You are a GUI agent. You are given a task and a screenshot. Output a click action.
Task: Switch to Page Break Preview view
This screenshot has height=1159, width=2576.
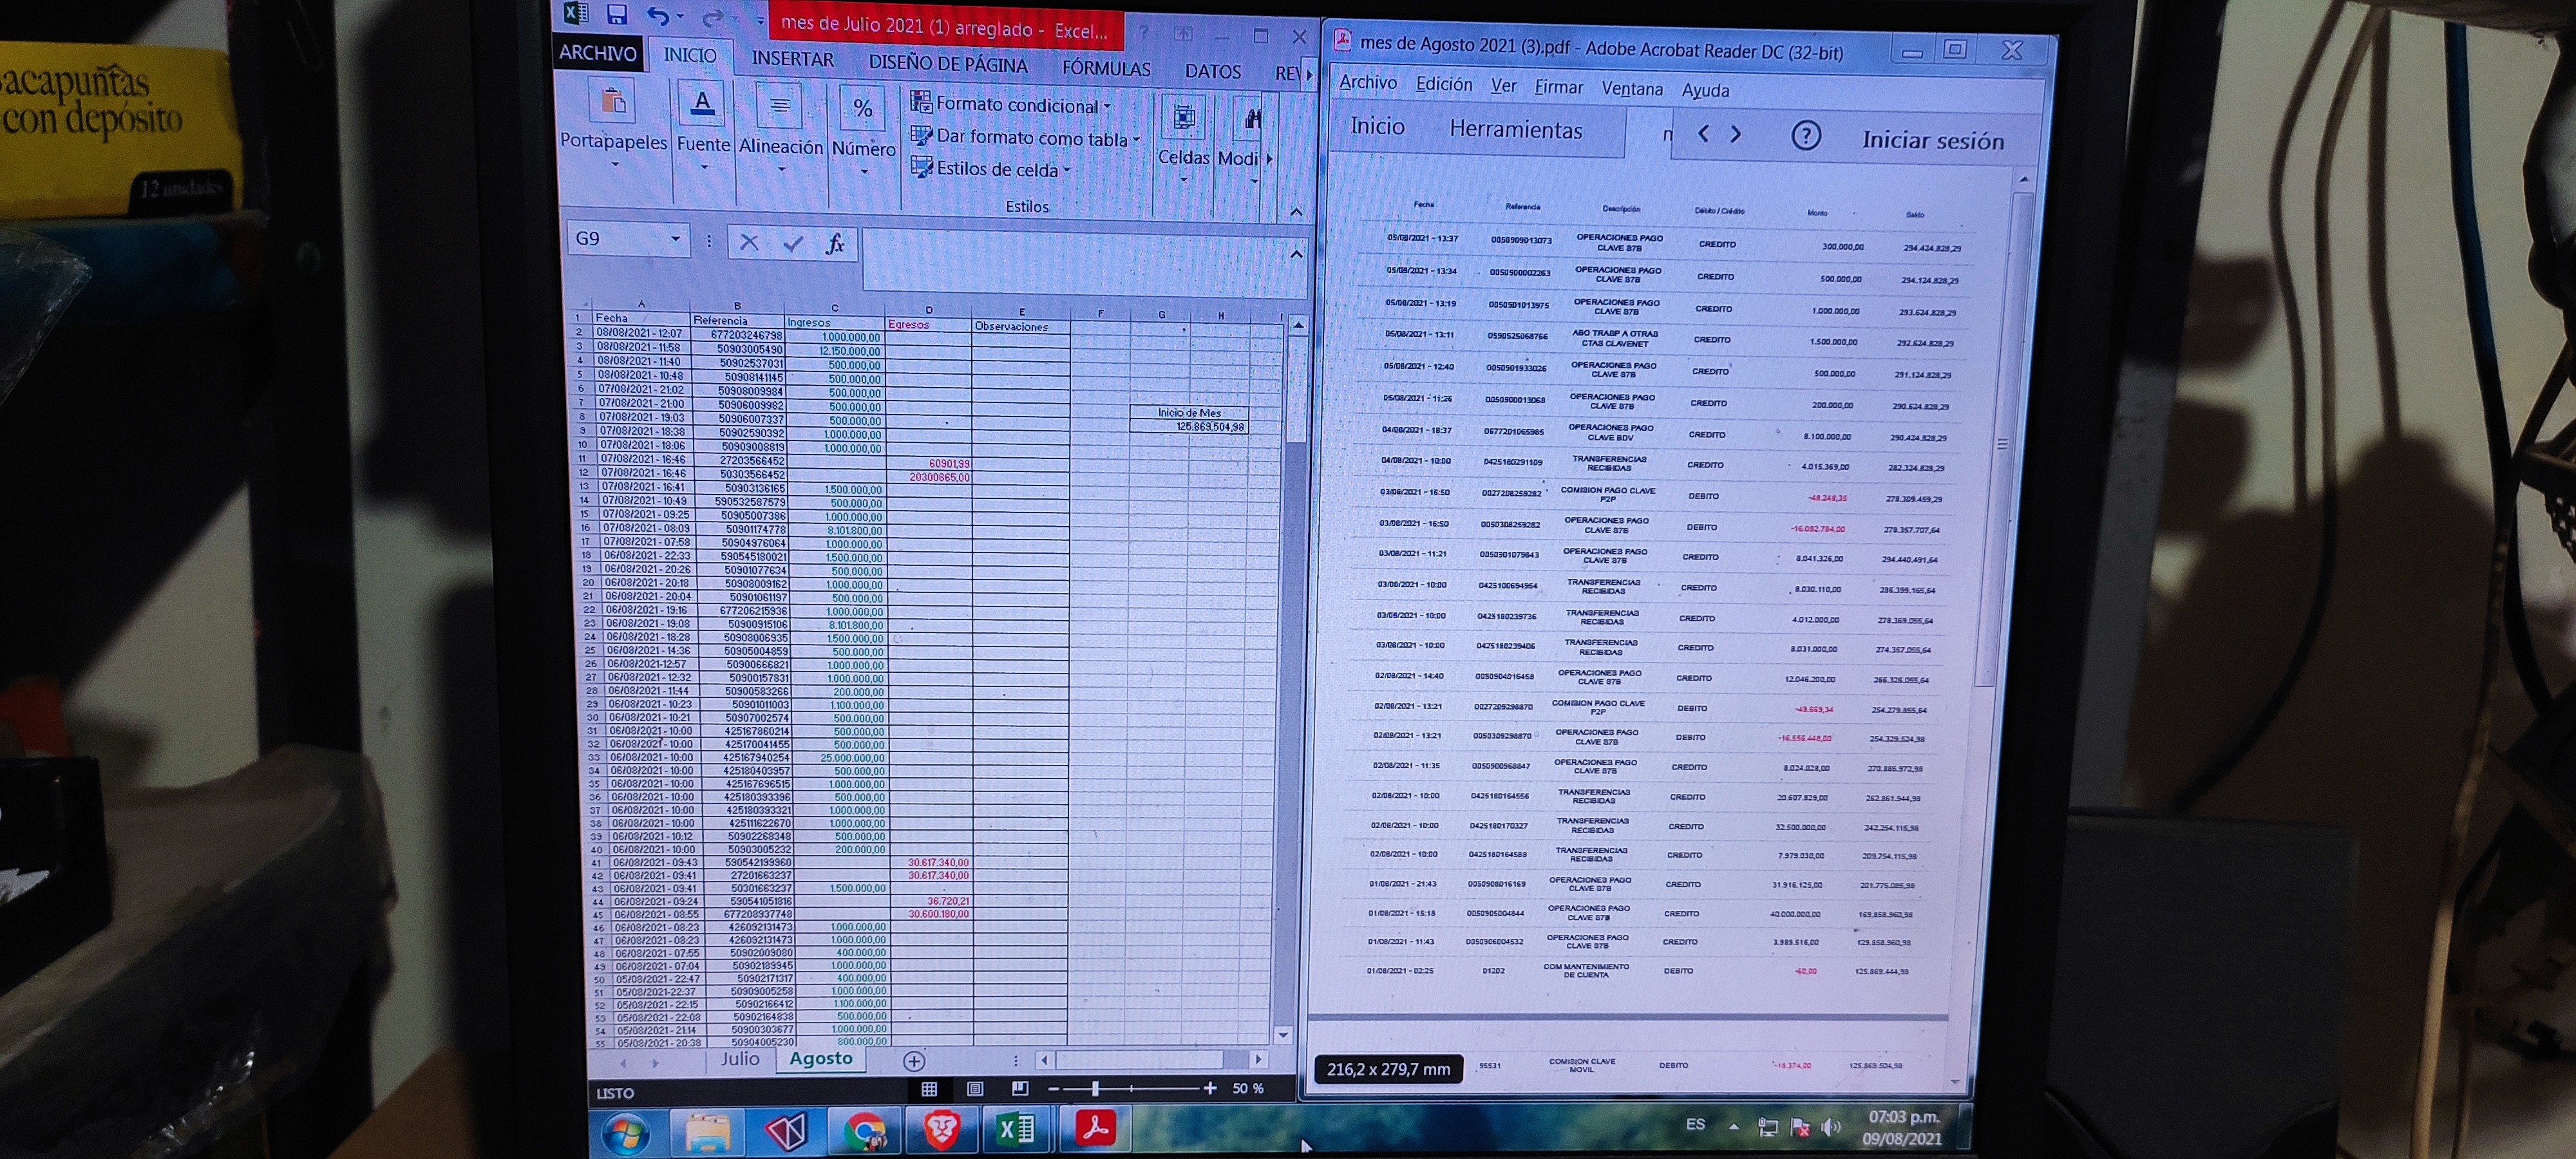(1020, 1088)
